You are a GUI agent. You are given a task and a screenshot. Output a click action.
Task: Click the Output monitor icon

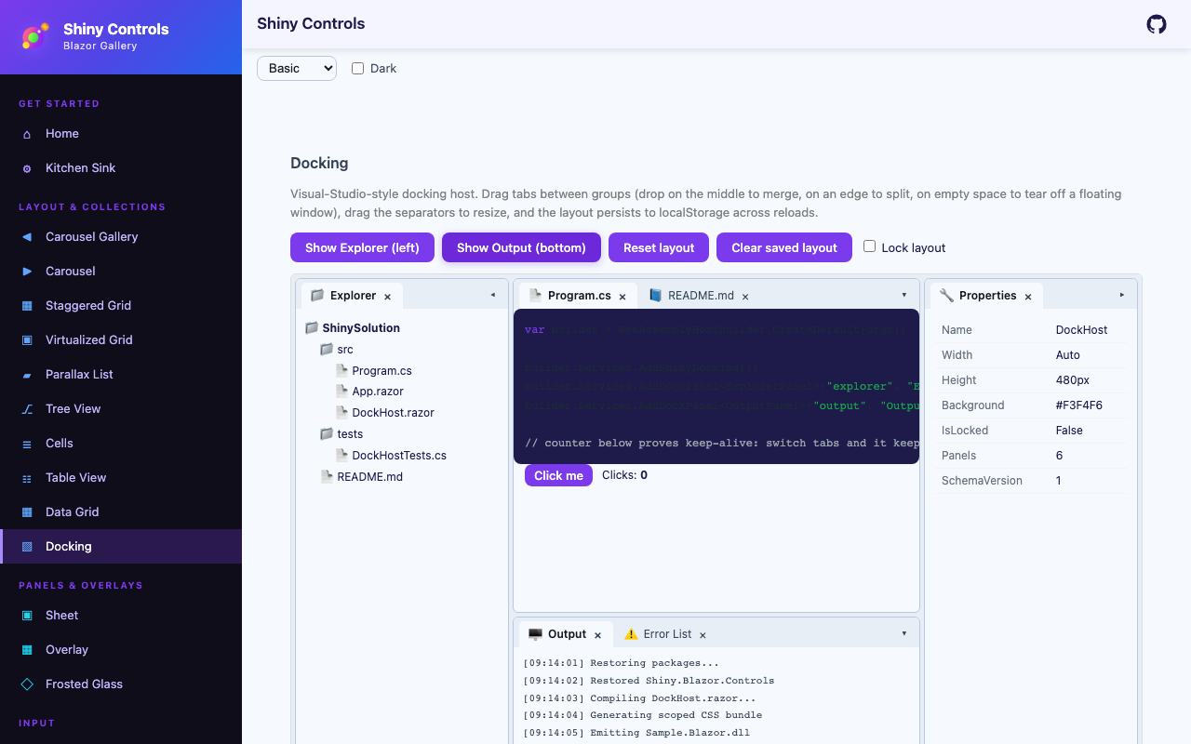[535, 634]
